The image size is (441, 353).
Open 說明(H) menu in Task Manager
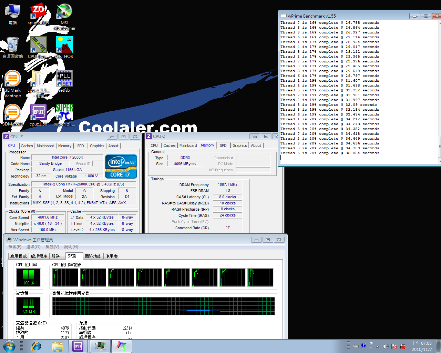[71, 247]
